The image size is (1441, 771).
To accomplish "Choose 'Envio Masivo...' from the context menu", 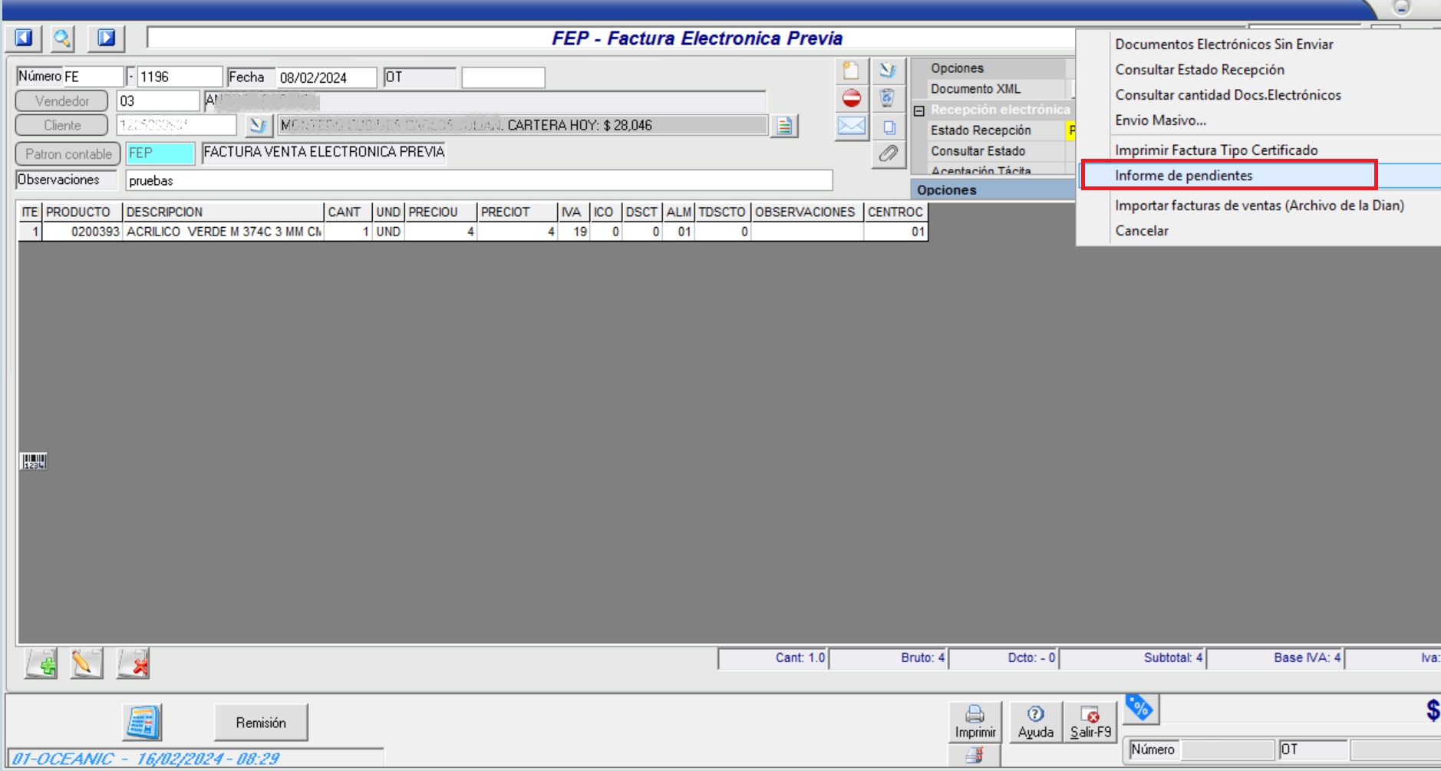I will 1160,120.
